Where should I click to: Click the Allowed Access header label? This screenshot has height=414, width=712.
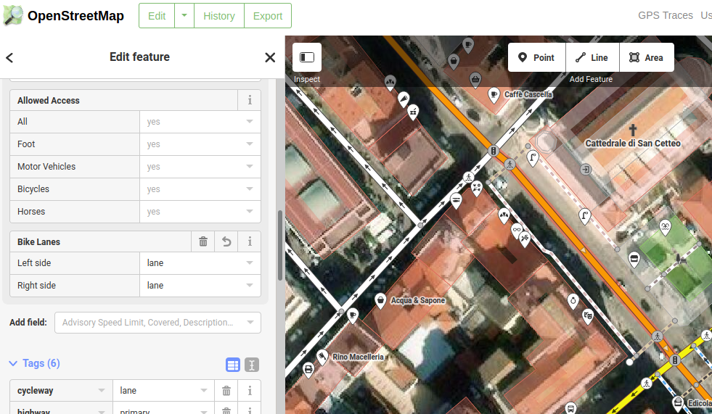[x=48, y=101]
